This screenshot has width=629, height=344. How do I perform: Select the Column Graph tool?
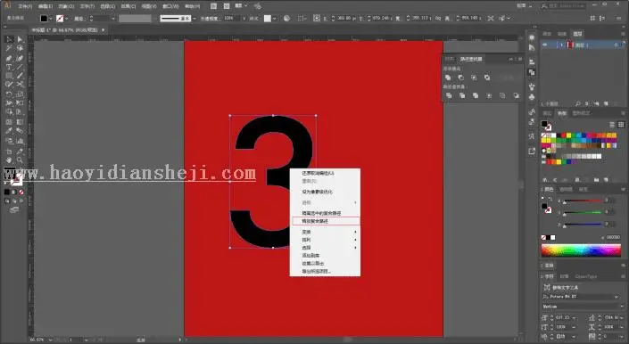point(20,141)
